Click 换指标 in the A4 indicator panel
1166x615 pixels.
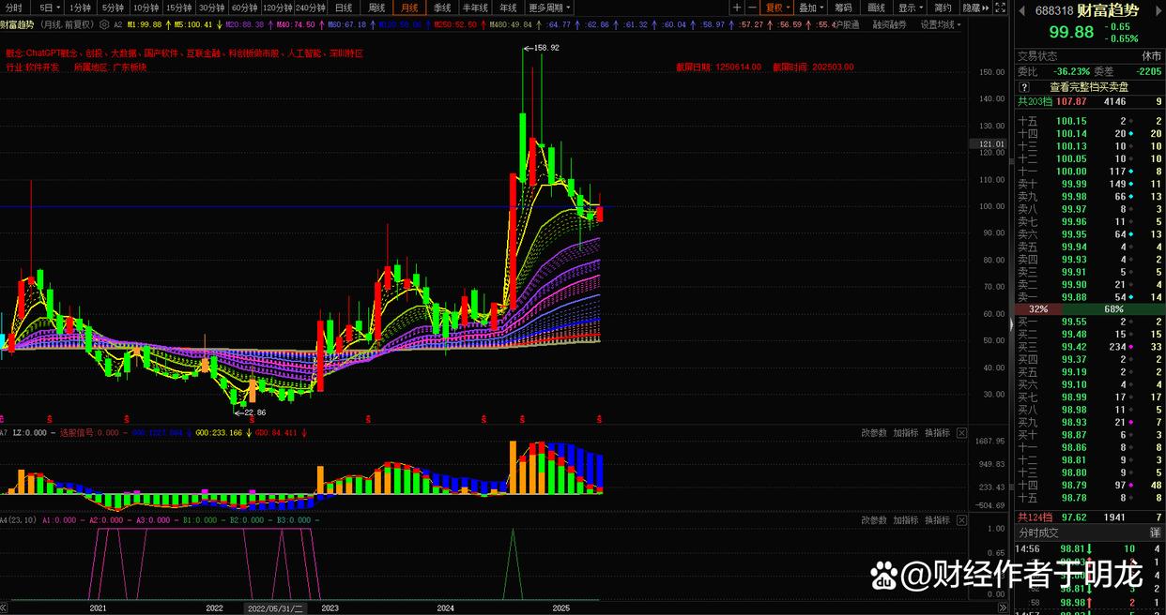pyautogui.click(x=937, y=520)
